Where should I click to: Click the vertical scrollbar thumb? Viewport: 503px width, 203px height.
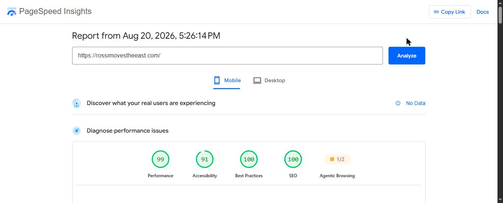[x=500, y=15]
